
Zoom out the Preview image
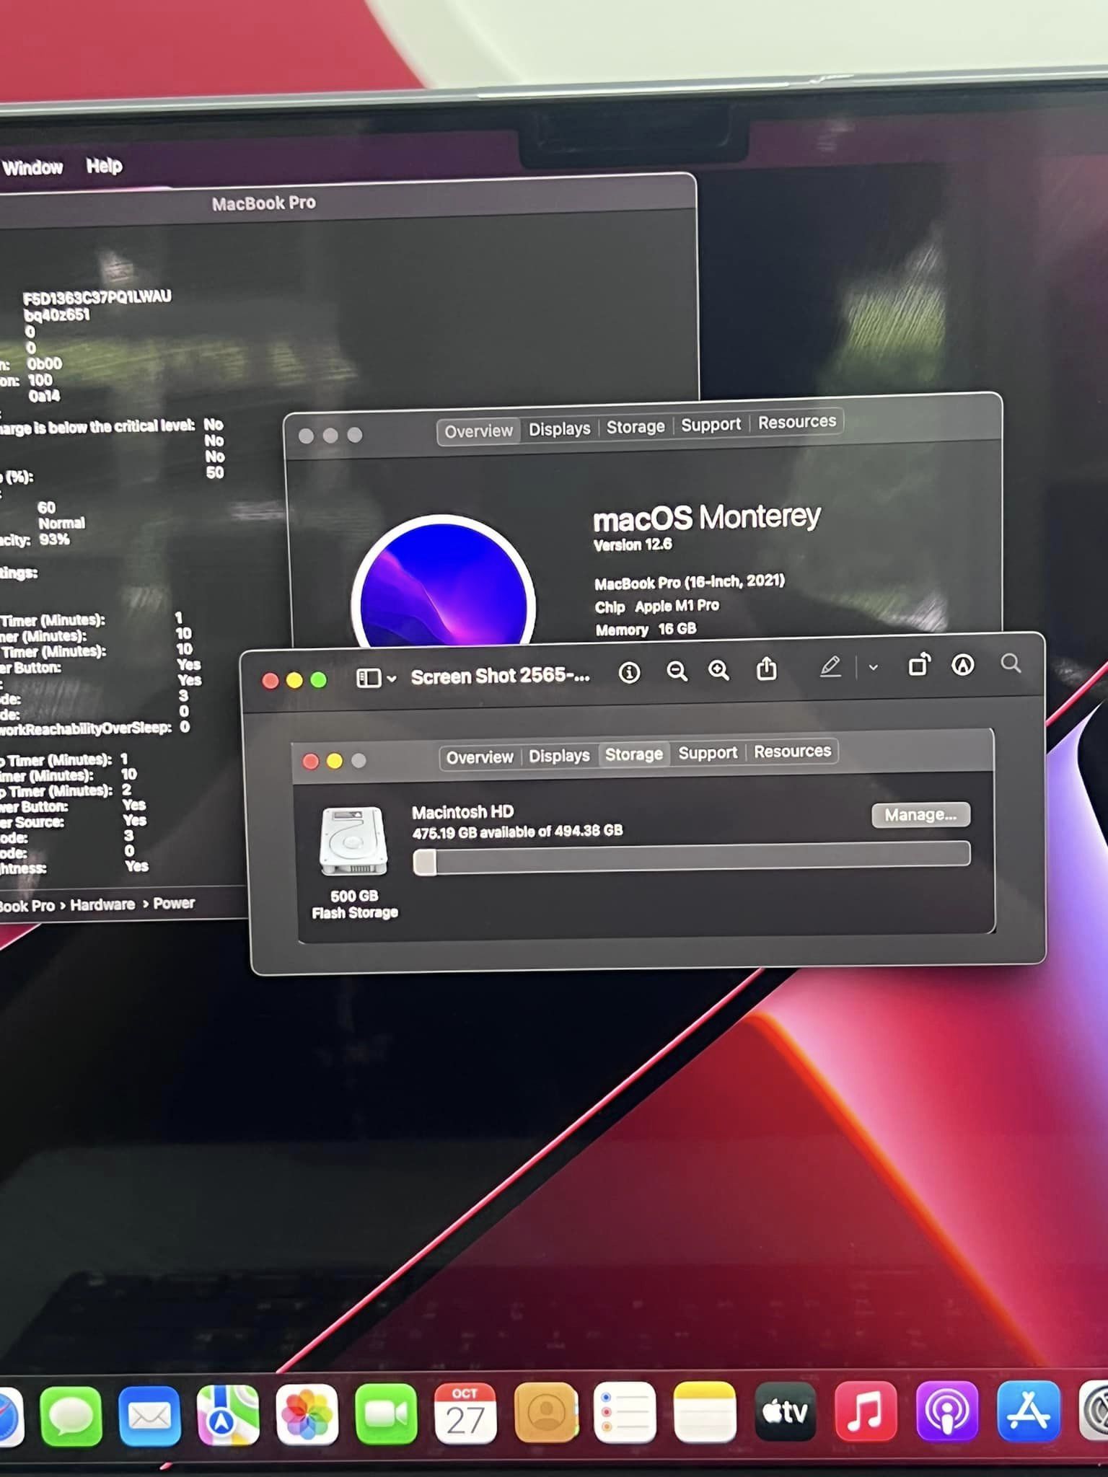677,671
